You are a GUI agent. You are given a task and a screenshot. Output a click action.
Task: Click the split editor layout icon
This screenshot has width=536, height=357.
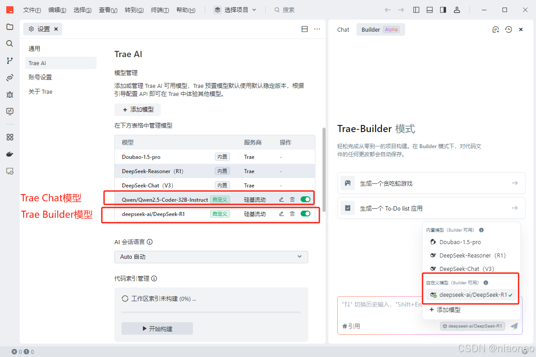point(305,29)
